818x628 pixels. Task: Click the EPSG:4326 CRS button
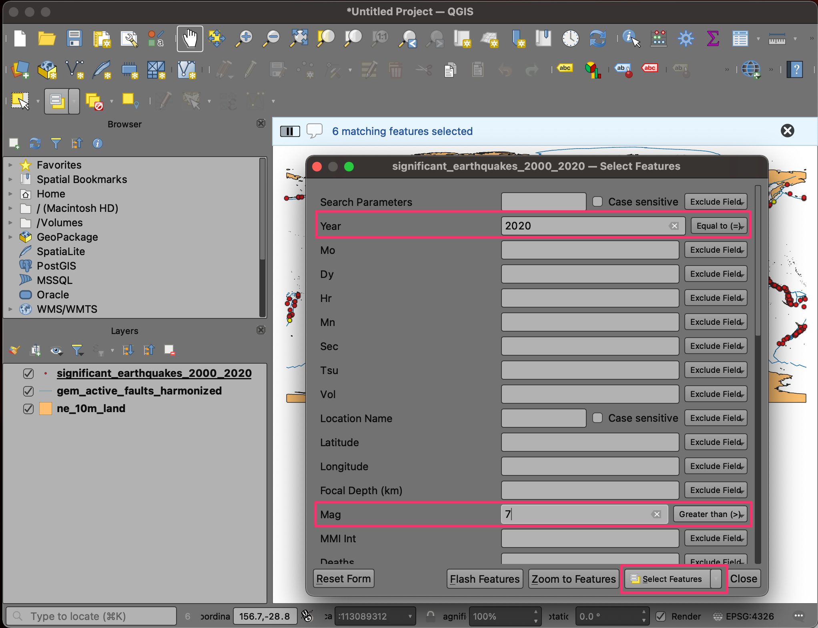coord(744,616)
